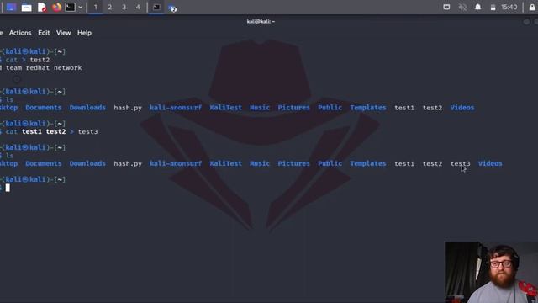Click the kali@kali window title
Screen dimensions: 538x303
click(261, 21)
